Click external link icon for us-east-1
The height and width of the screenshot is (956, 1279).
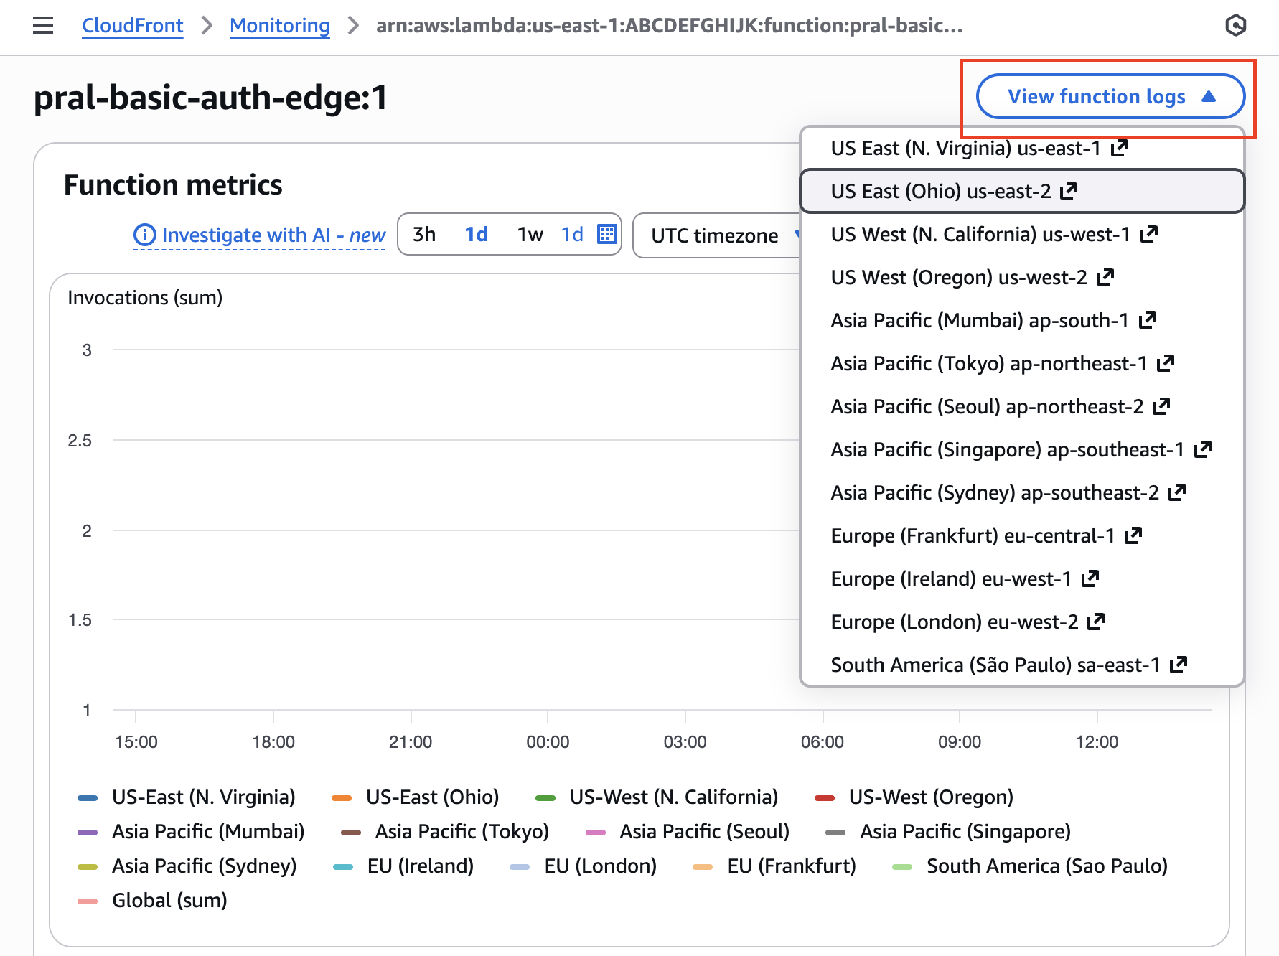point(1120,148)
